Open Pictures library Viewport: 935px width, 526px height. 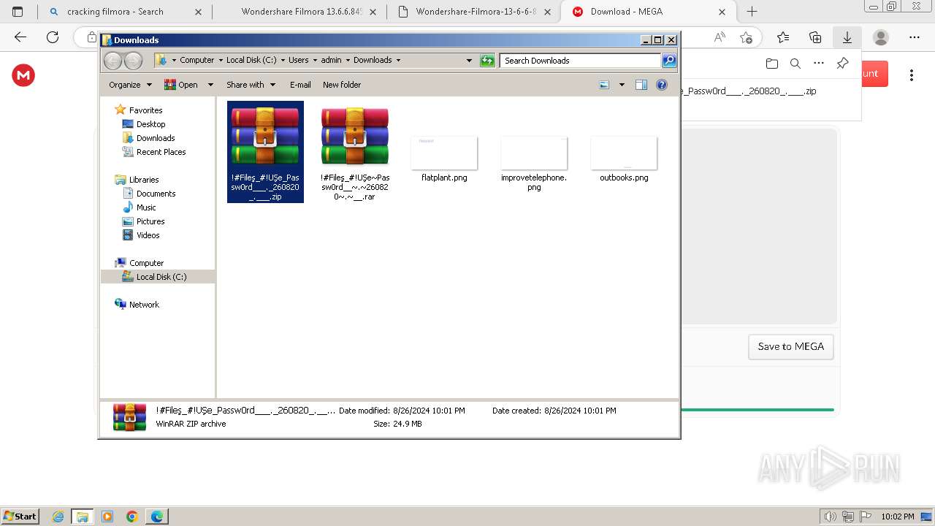coord(150,221)
